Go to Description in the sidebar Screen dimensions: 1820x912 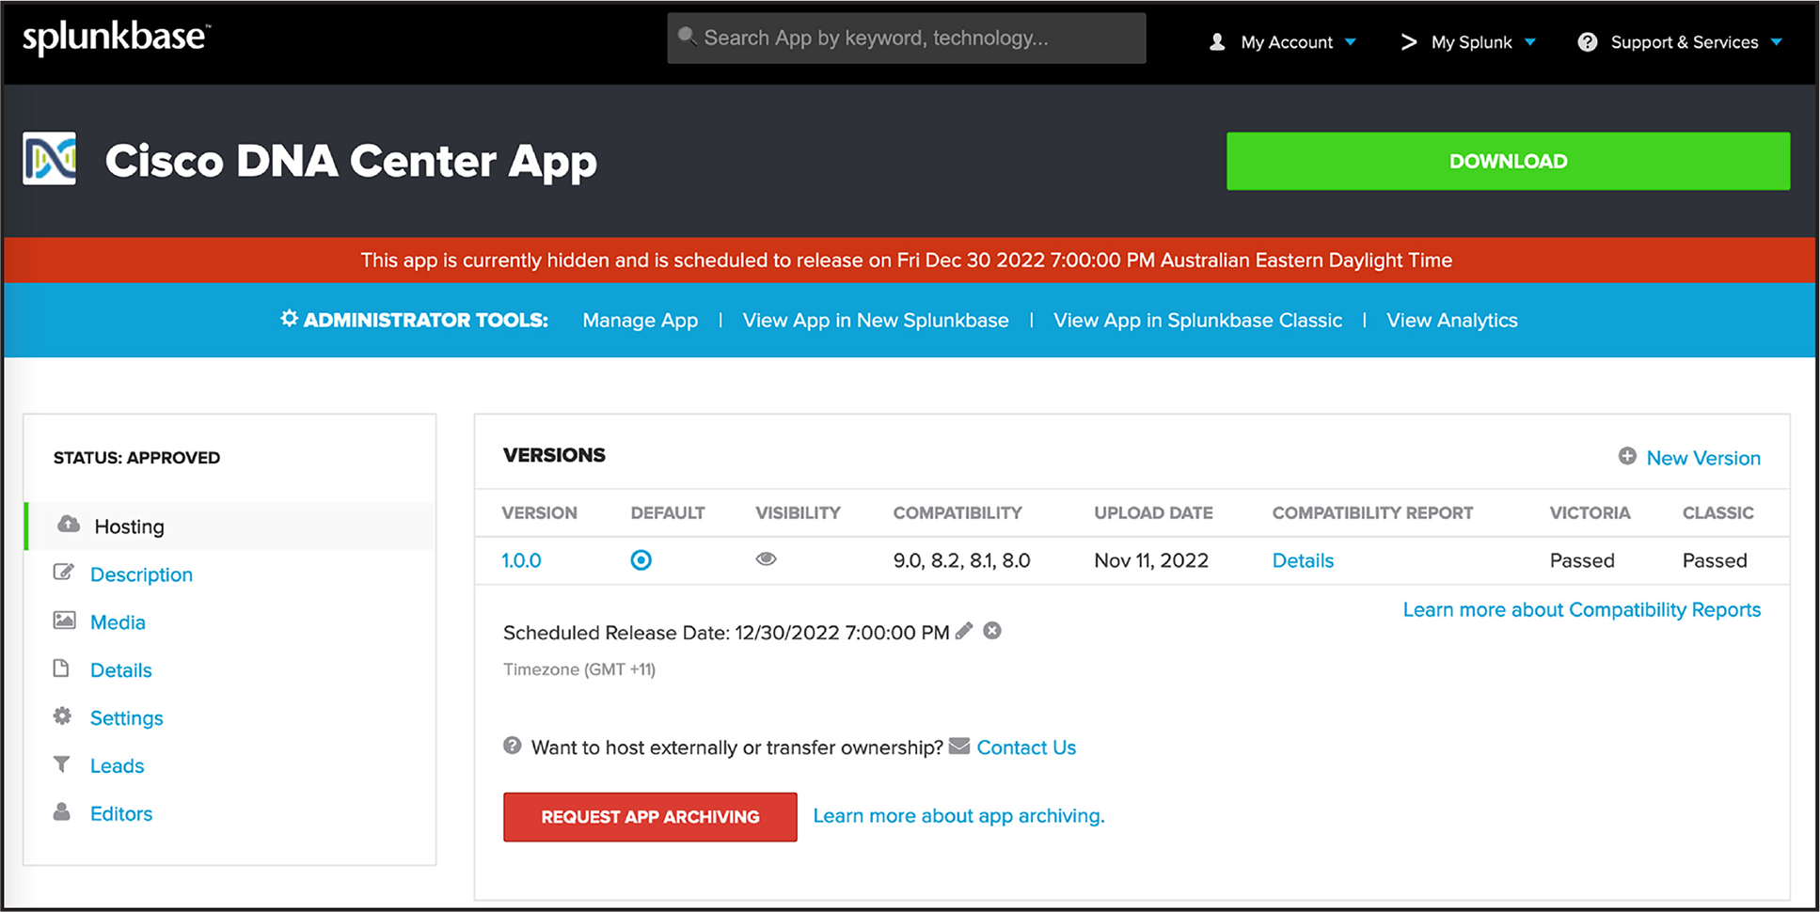pyautogui.click(x=141, y=574)
